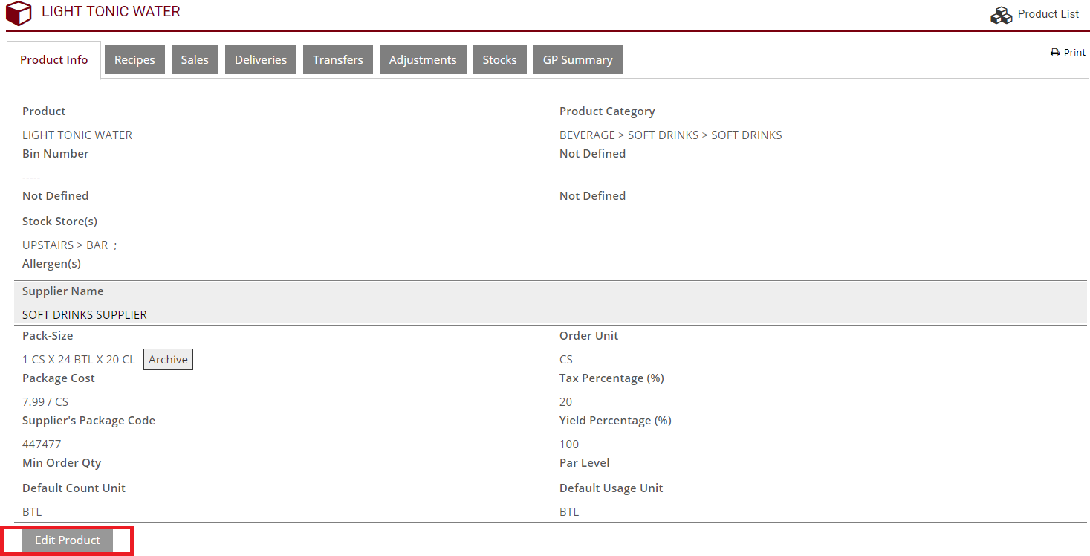Select the SOFT DRINKS SUPPLIER row

pos(85,315)
